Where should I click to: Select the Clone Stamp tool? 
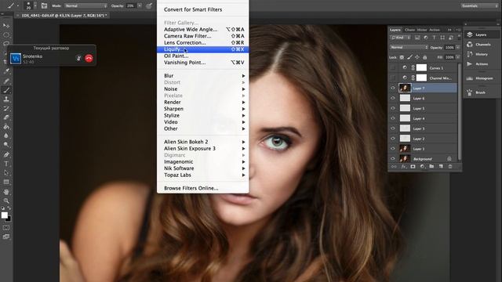click(x=6, y=99)
